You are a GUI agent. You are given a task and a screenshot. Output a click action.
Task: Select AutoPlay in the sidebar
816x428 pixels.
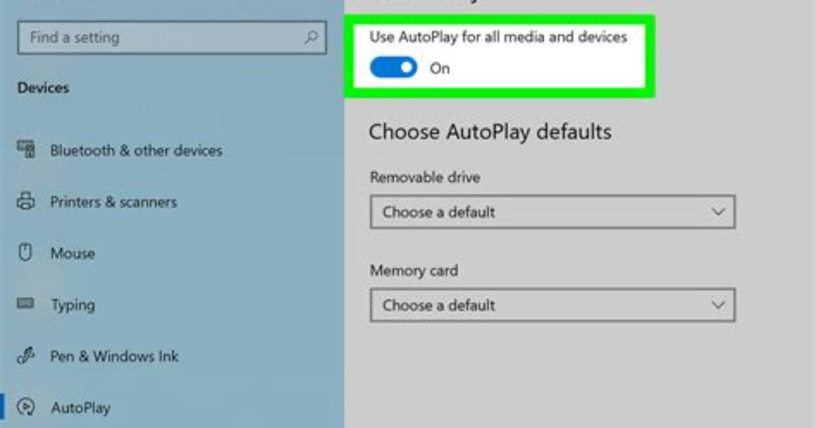click(x=81, y=408)
